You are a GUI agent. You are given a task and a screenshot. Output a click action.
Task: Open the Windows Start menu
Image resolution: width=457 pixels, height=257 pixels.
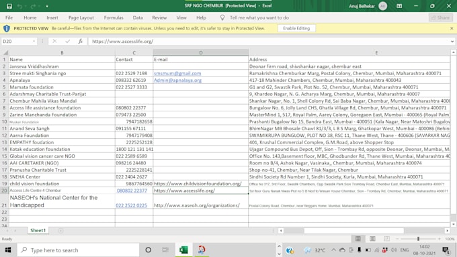[x=8, y=250]
